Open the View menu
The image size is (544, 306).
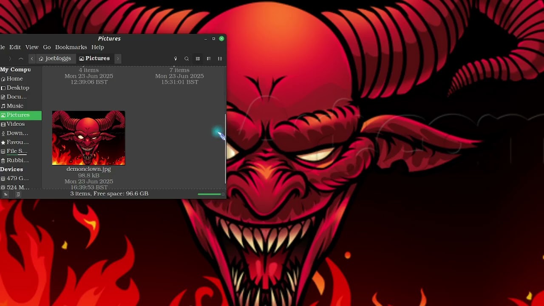[x=32, y=47]
